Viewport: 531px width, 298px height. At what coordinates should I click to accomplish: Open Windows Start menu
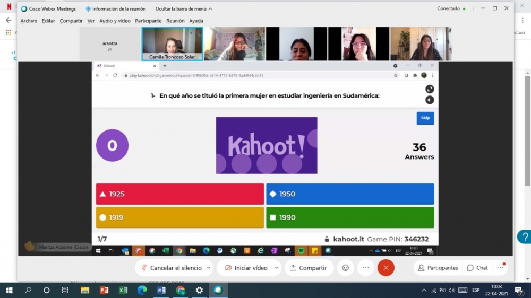pyautogui.click(x=9, y=290)
